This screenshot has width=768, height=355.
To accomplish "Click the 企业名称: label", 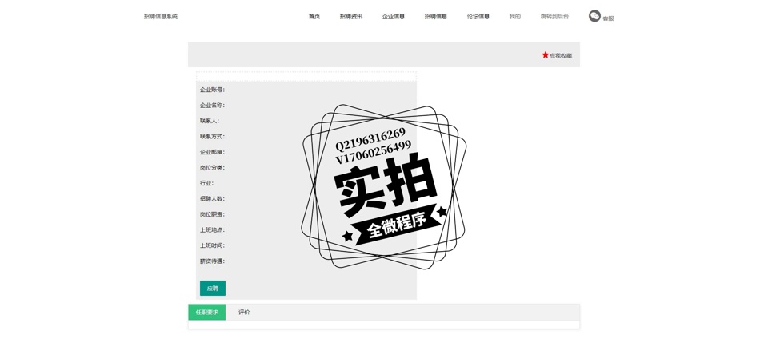I will (x=212, y=106).
